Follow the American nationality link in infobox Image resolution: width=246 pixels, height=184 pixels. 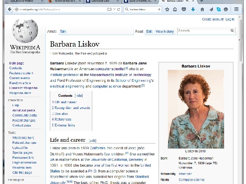[x=185, y=174]
